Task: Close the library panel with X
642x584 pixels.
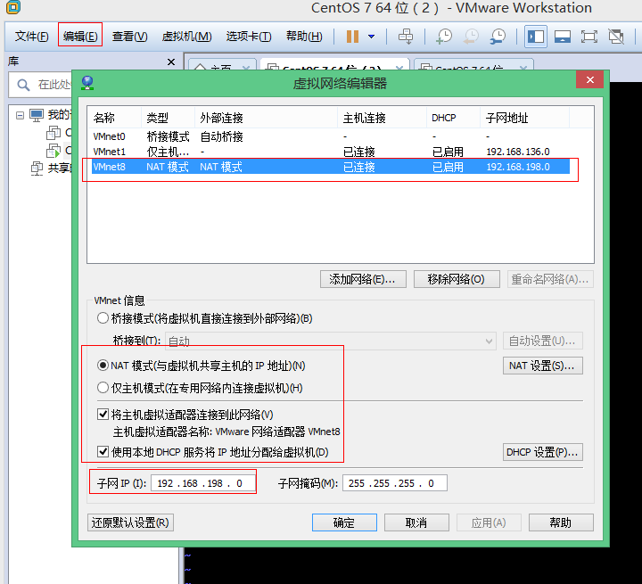Action: pyautogui.click(x=171, y=62)
